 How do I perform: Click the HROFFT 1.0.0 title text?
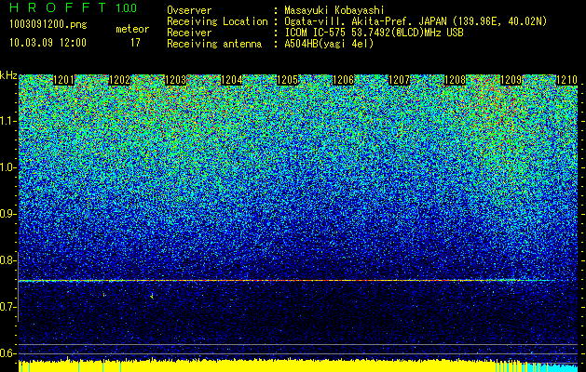coord(74,7)
